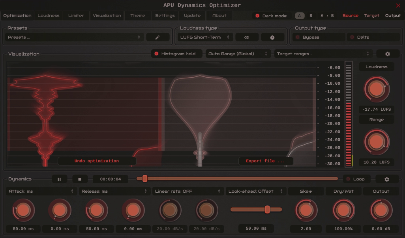
Task: Click the Output gain knob
Action: pyautogui.click(x=381, y=210)
